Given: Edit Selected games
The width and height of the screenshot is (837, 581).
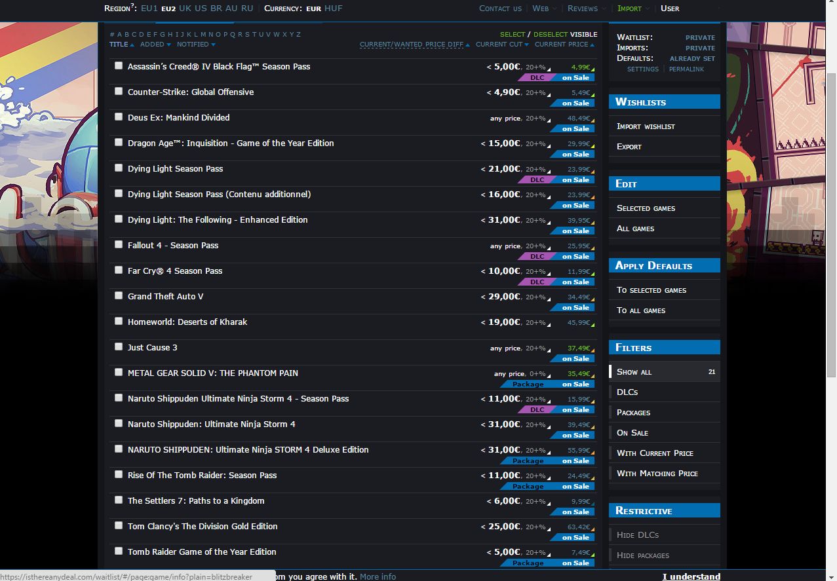Looking at the screenshot, I should click(x=646, y=208).
